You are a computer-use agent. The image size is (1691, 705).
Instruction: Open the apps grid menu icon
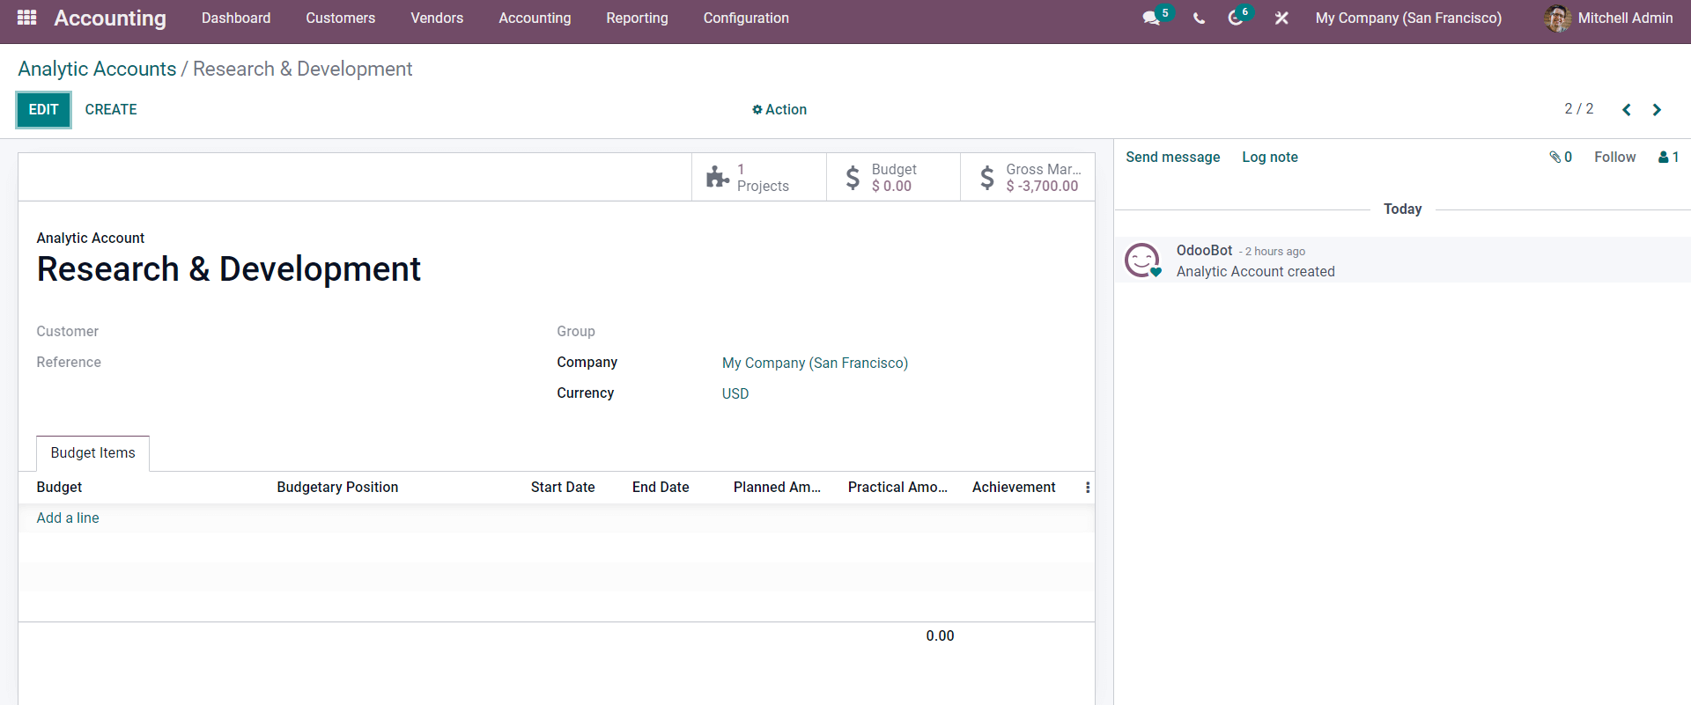[26, 18]
